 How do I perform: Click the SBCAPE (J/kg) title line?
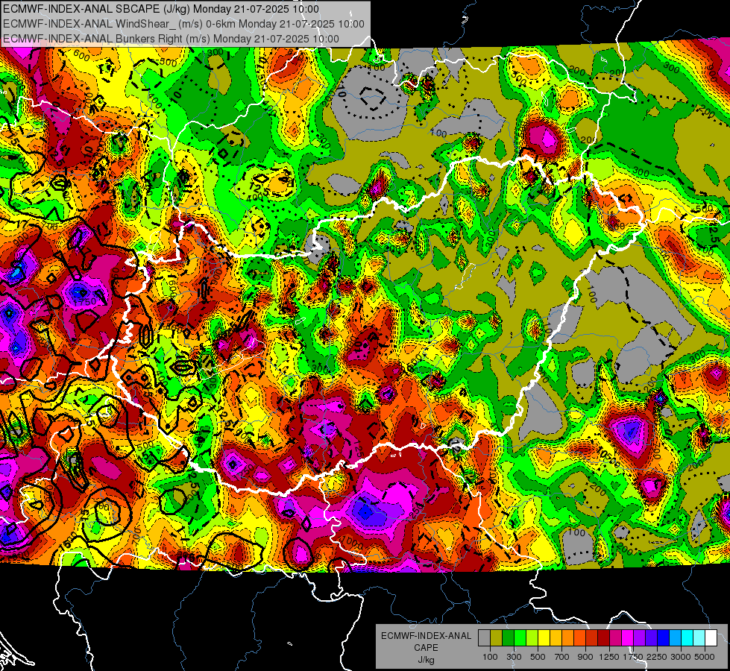(161, 9)
